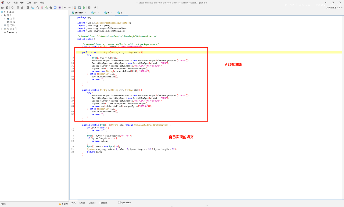The height and width of the screenshot is (207, 344).
Task: Open text search magnifier icon
Action: click(38, 8)
